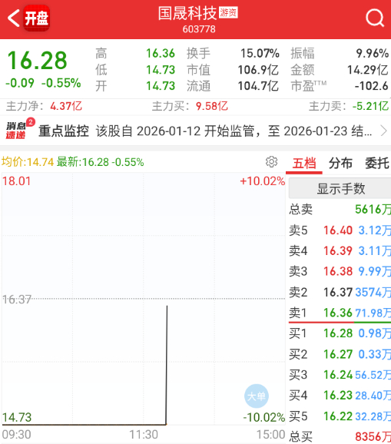Image resolution: width=391 pixels, height=444 pixels.
Task: Select 卖4 row at 16.39
Action: click(340, 251)
